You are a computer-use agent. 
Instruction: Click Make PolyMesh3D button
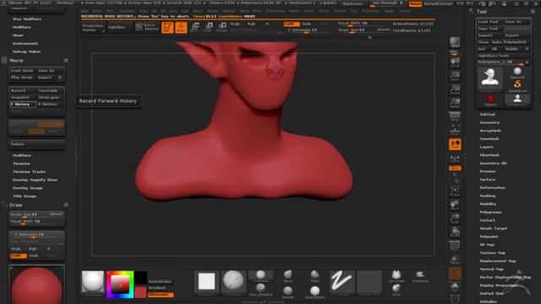point(511,42)
